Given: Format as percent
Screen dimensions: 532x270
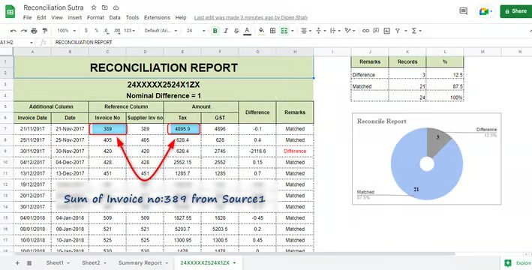Looking at the screenshot, I should pyautogui.click(x=96, y=31).
